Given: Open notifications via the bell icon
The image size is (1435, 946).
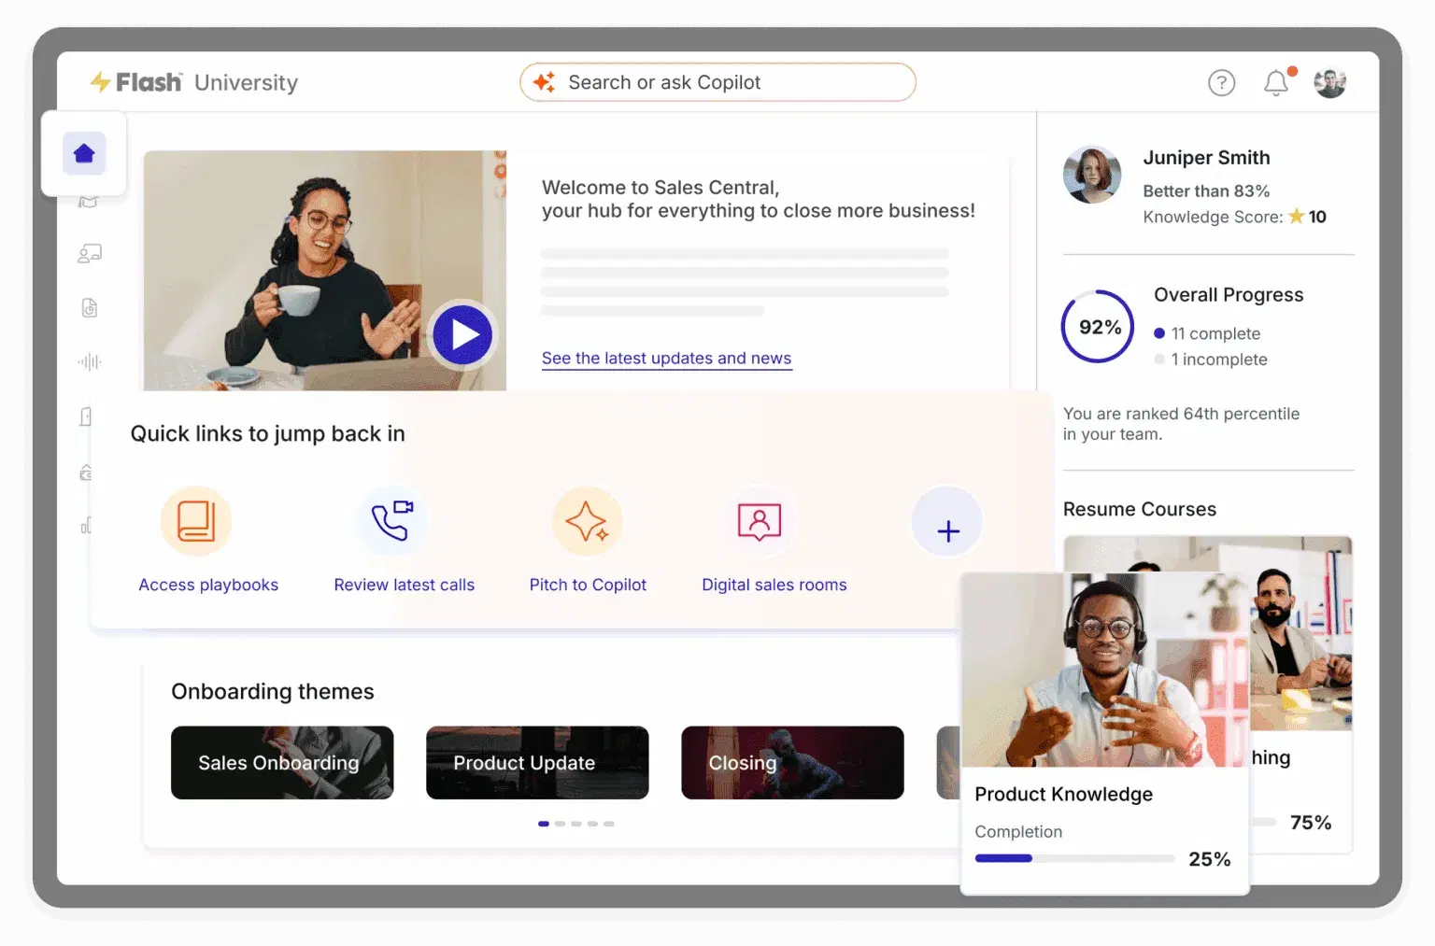Looking at the screenshot, I should pyautogui.click(x=1276, y=83).
